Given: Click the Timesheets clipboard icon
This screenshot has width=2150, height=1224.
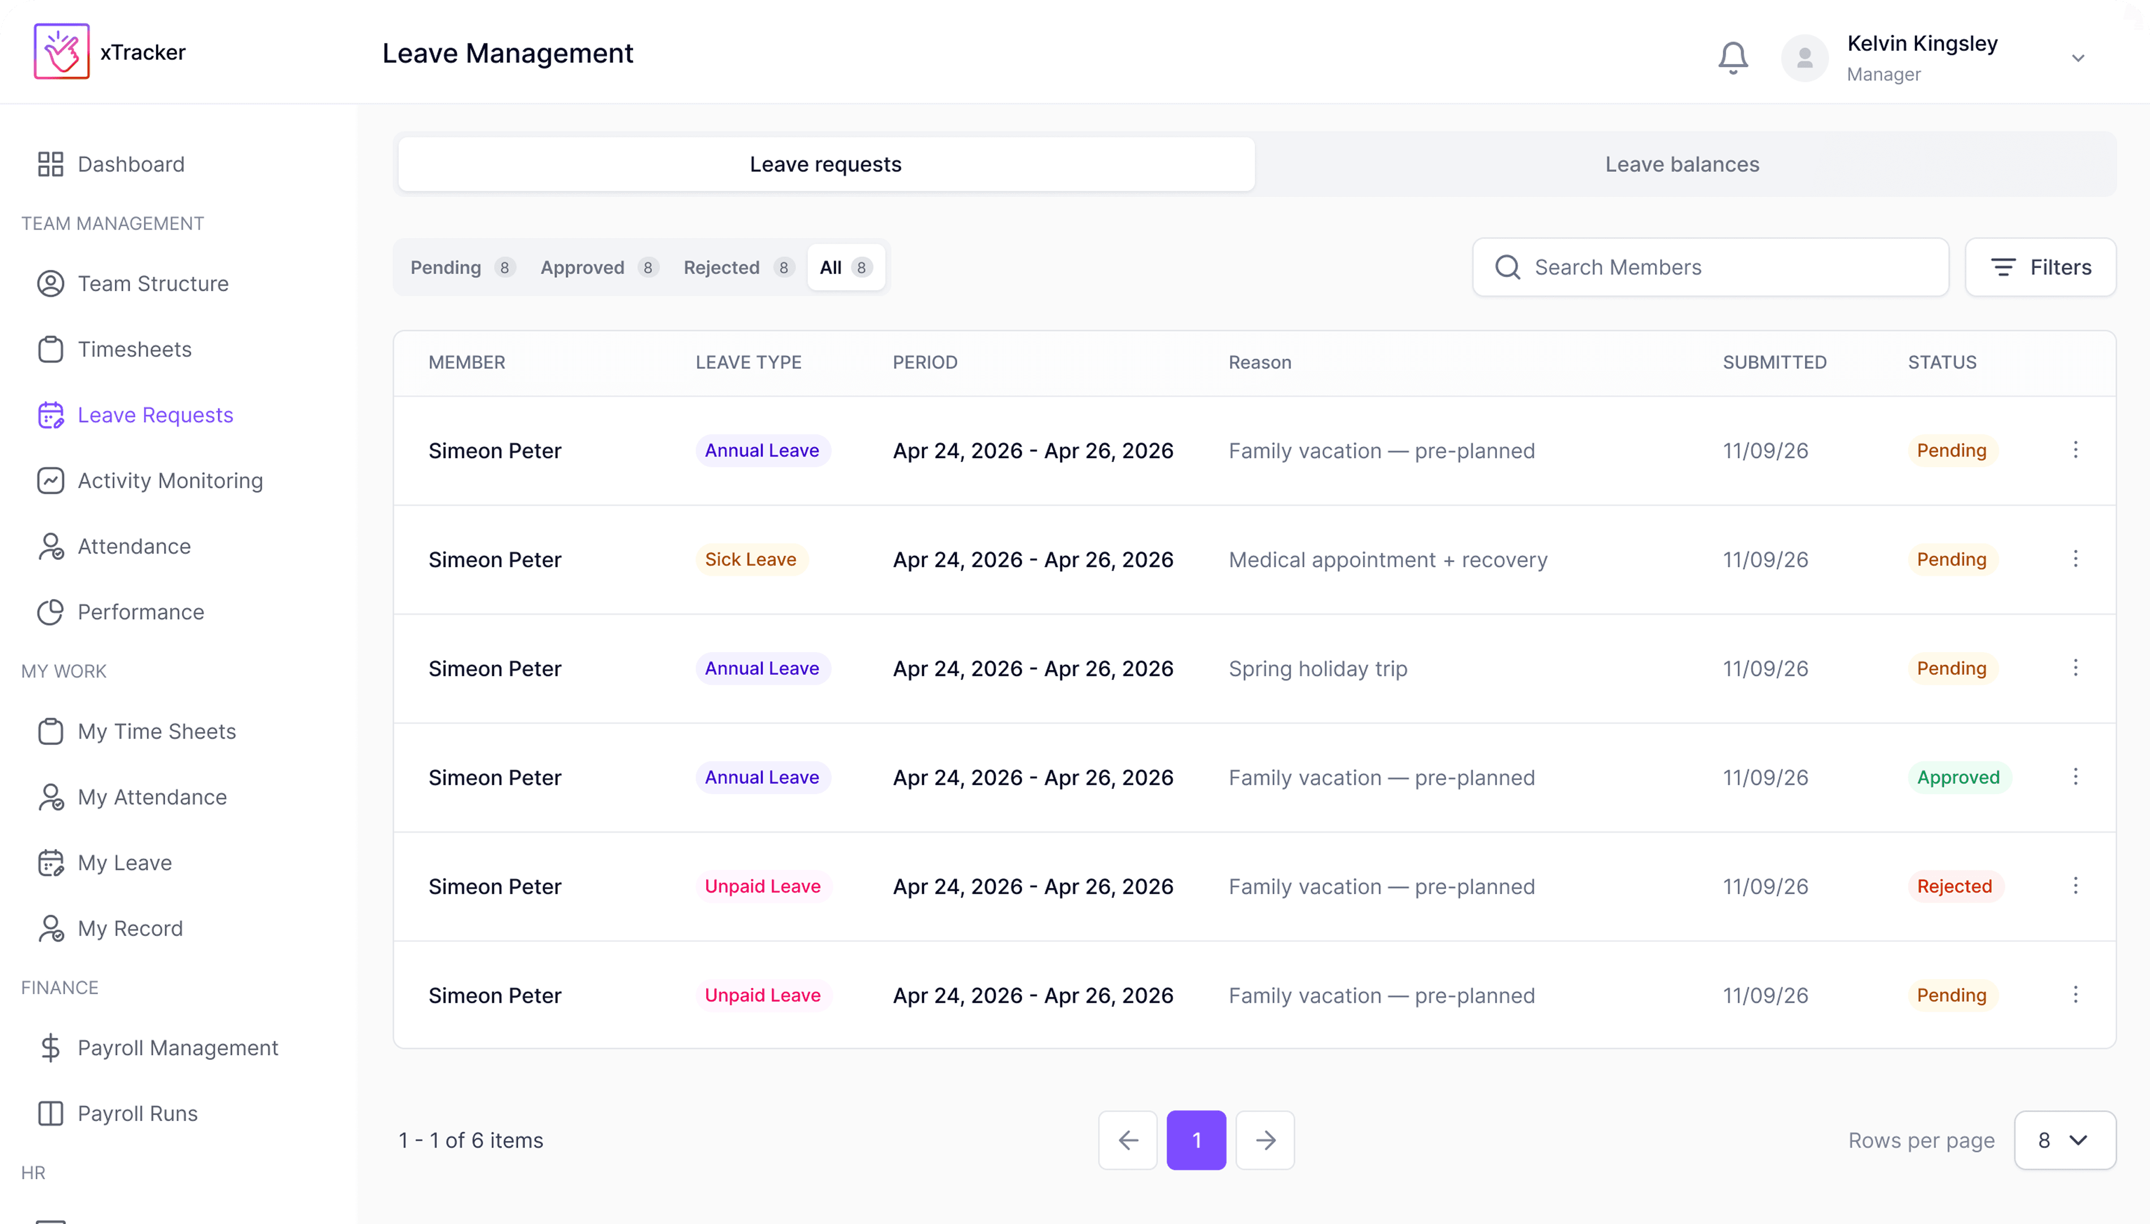Looking at the screenshot, I should [x=50, y=349].
